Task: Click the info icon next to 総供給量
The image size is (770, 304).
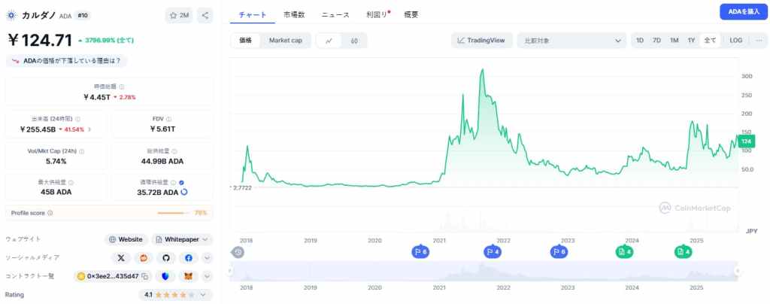Action: [174, 151]
